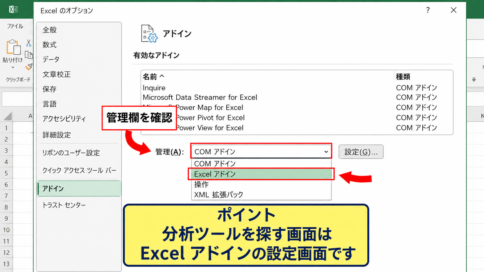Click the アドイン page header icon

[x=149, y=34]
